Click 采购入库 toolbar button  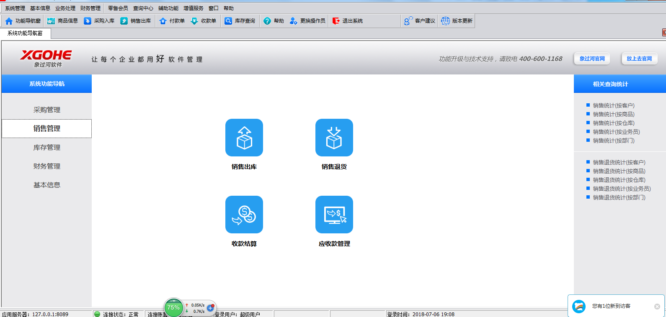tap(99, 21)
